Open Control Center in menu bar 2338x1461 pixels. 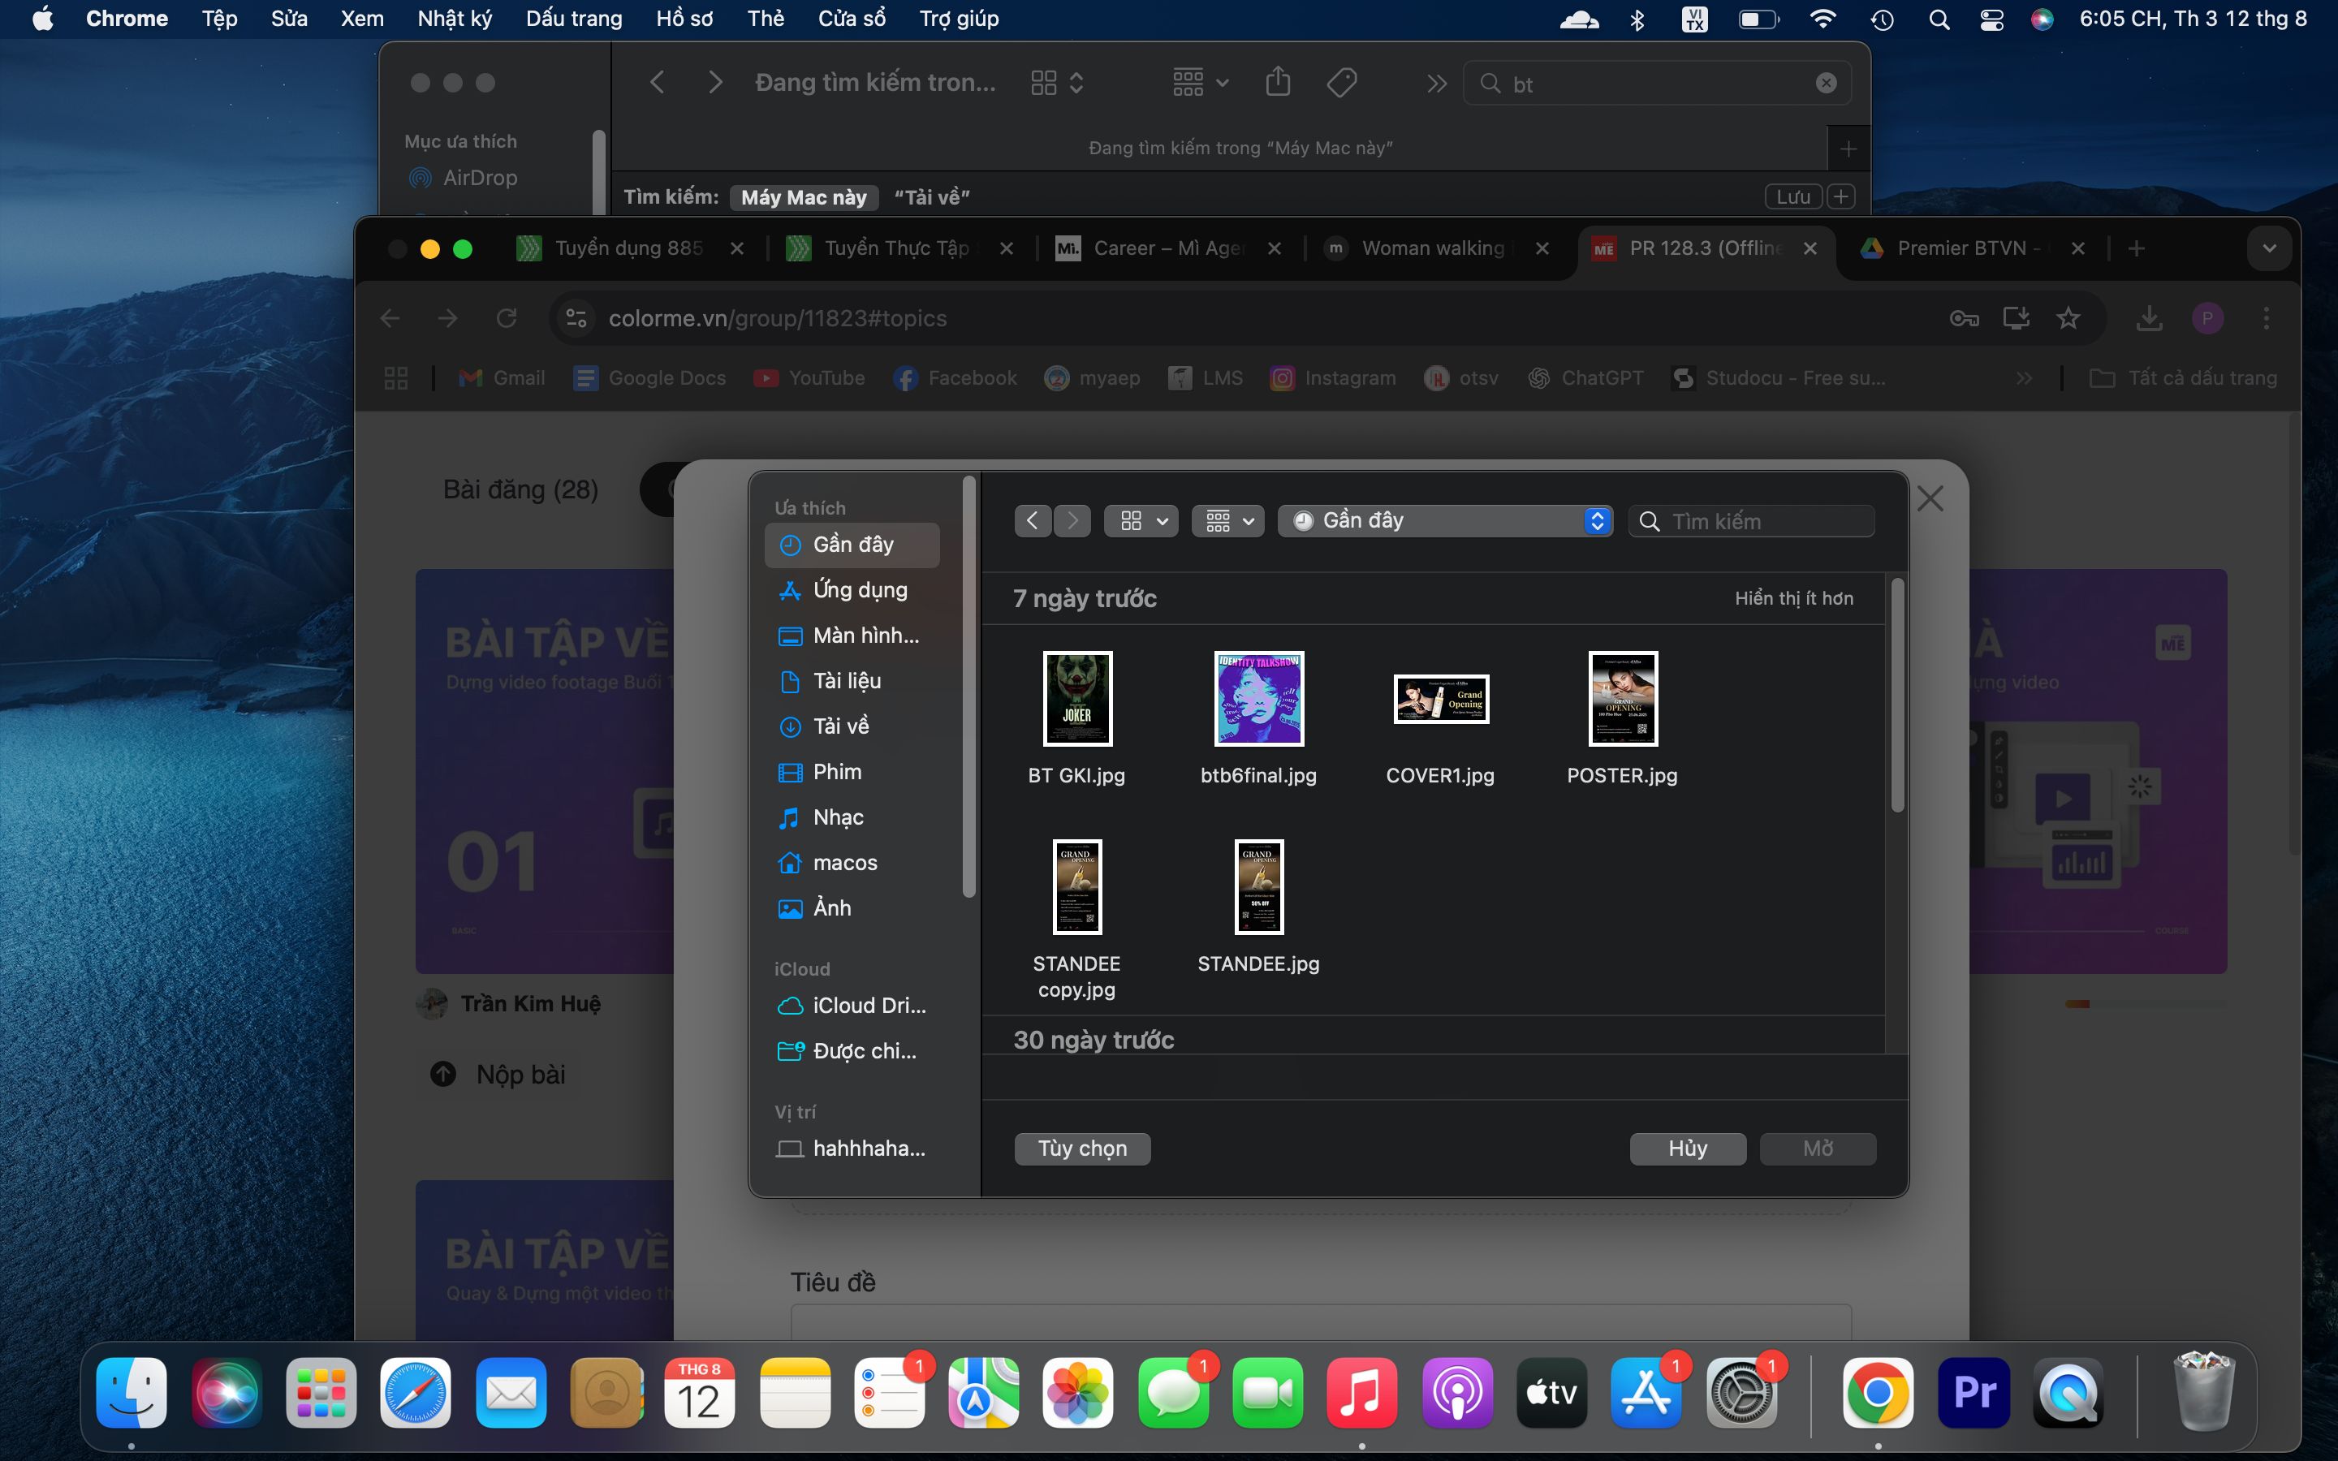1991,19
